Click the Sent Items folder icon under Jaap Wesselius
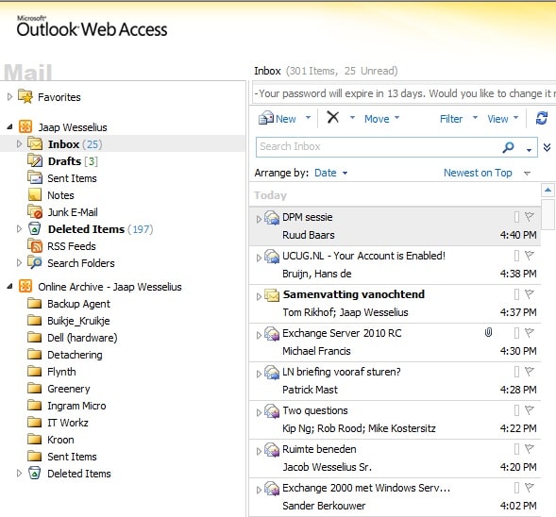 (x=35, y=177)
